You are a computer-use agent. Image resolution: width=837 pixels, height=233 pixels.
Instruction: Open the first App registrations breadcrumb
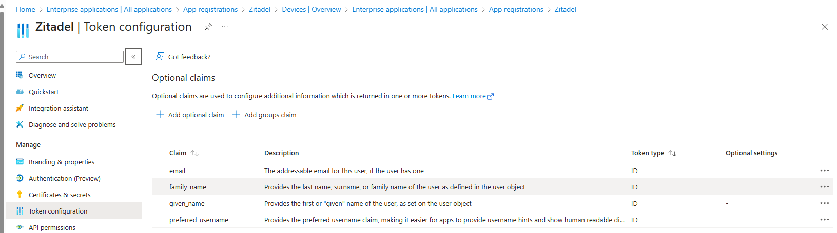(210, 9)
